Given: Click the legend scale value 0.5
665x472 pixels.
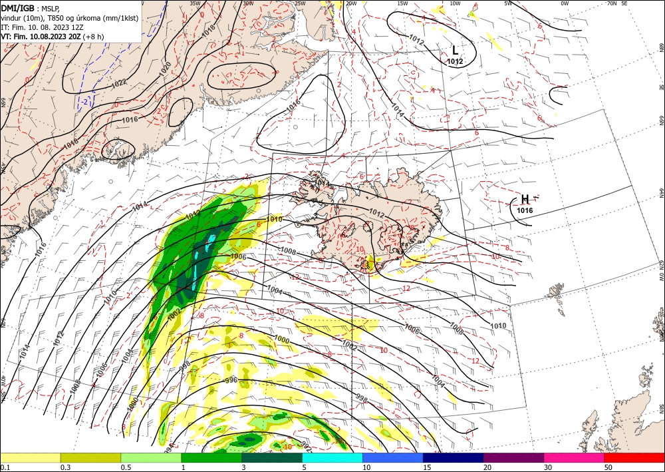Looking at the screenshot, I should pos(126,467).
